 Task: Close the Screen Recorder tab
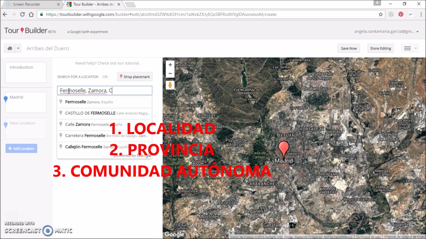pos(58,4)
